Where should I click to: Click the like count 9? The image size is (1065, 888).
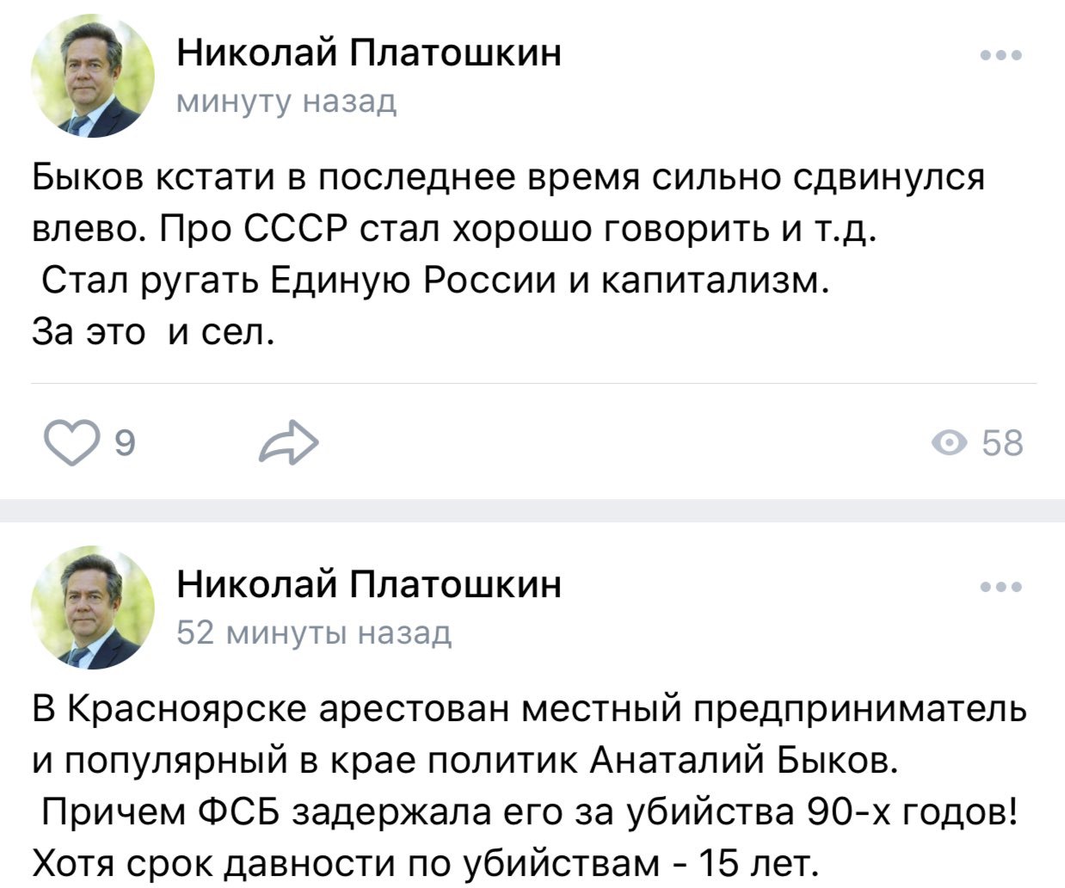point(124,444)
